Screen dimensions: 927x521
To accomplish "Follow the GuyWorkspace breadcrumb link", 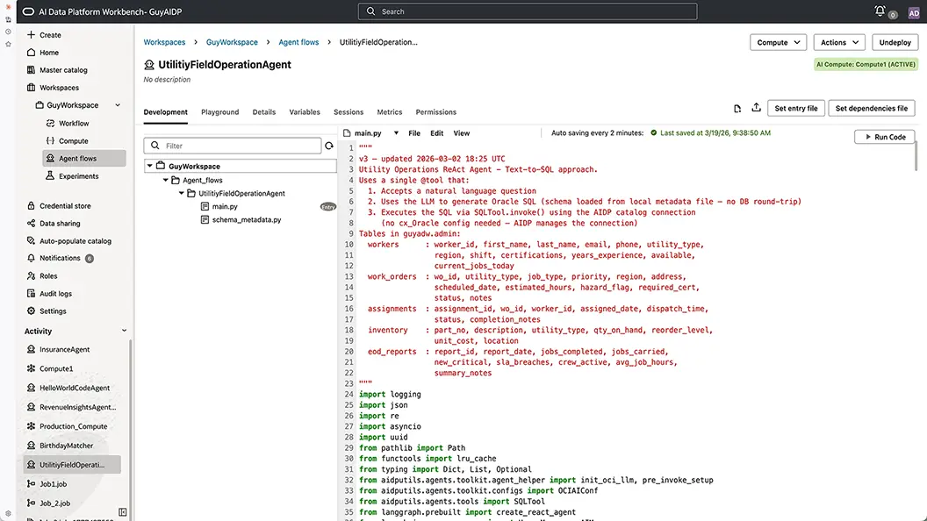I will [x=232, y=42].
